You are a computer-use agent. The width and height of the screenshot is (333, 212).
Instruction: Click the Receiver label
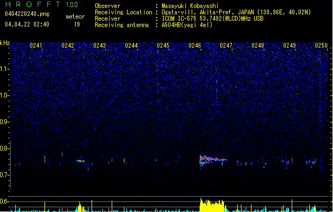point(107,19)
